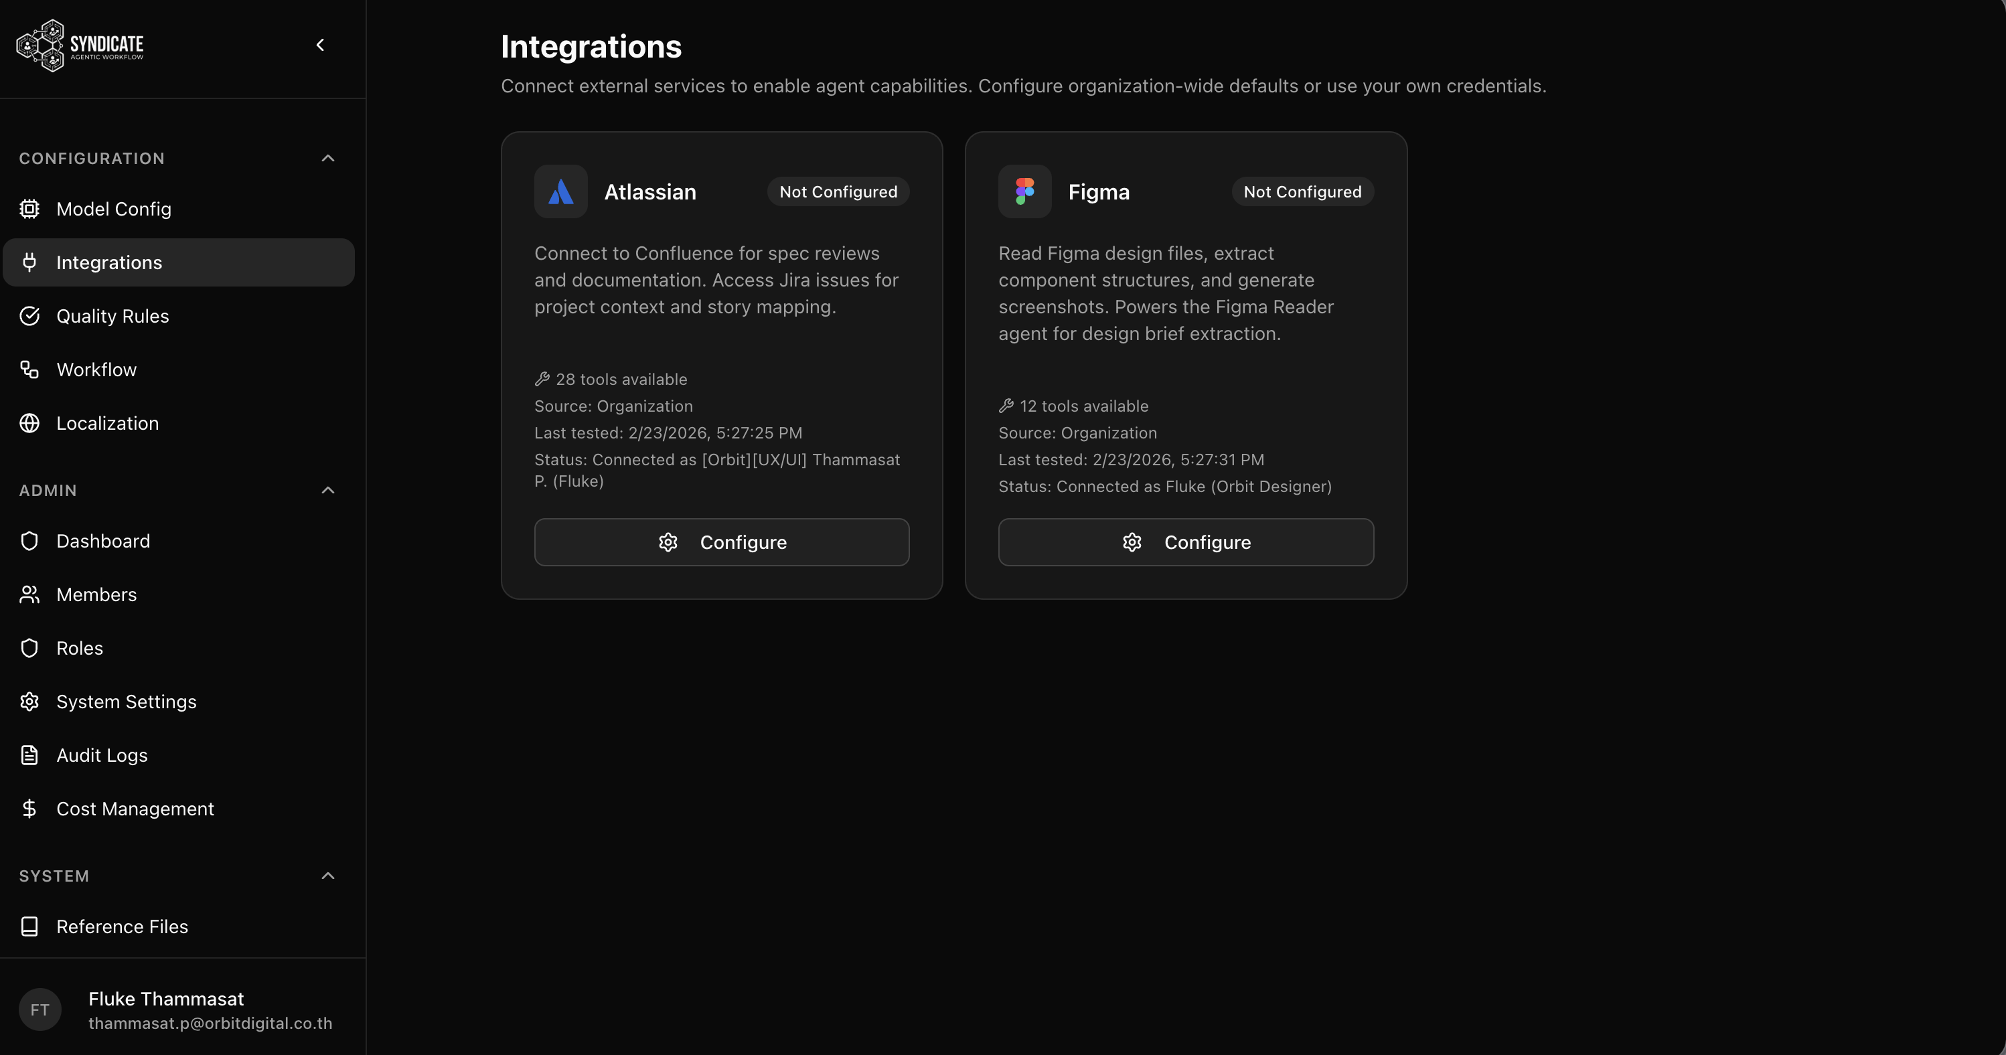2006x1055 pixels.
Task: Click the Figma logo icon
Action: click(1024, 191)
